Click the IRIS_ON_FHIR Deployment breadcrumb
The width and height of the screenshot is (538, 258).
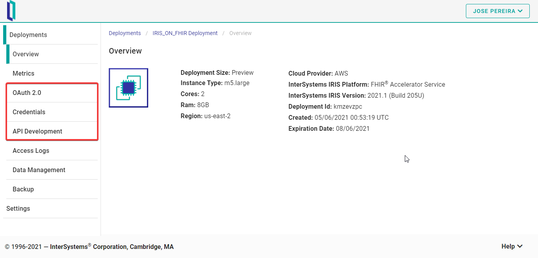pyautogui.click(x=185, y=33)
